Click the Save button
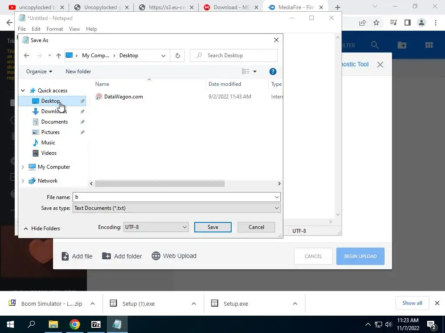445x333 pixels. pyautogui.click(x=213, y=227)
